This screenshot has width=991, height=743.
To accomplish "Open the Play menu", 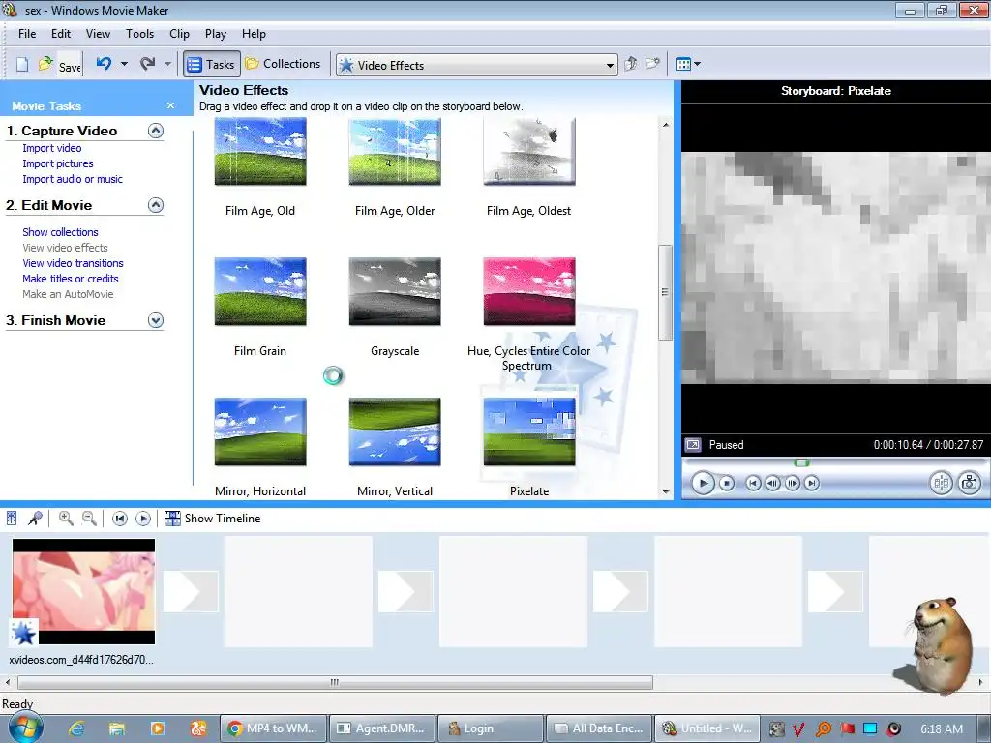I will click(x=216, y=34).
